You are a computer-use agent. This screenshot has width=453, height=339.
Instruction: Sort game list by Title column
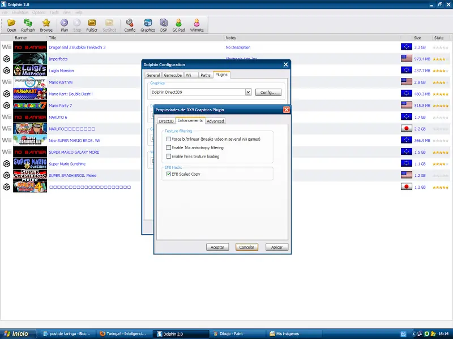[x=136, y=38]
